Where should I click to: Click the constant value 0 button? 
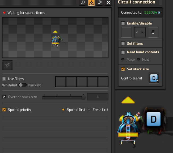click(x=153, y=32)
